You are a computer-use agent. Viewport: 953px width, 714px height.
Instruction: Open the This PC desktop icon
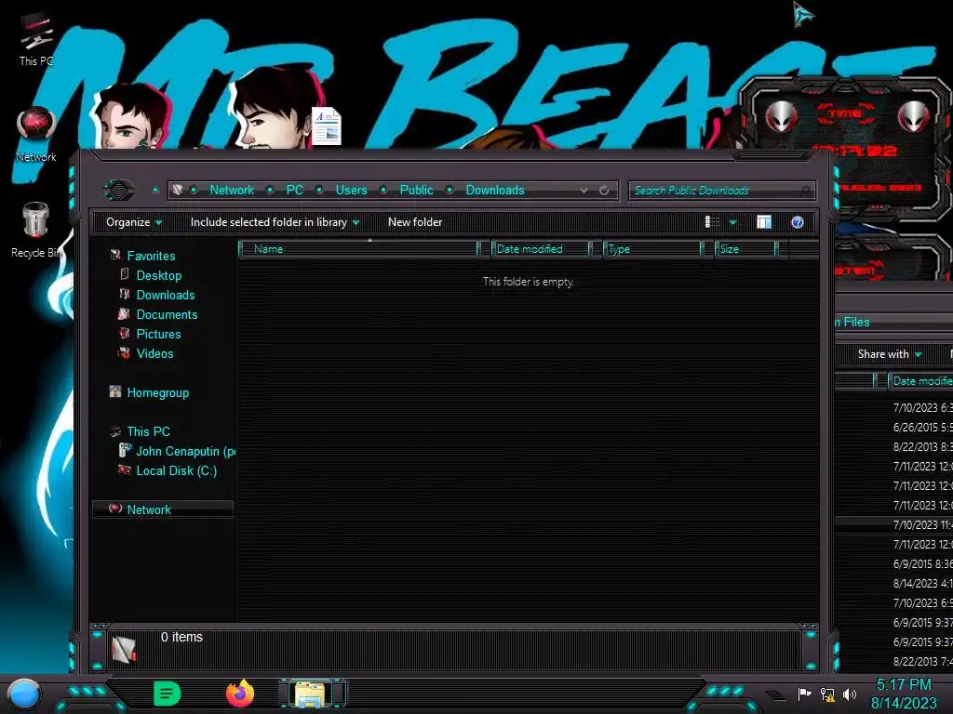point(36,39)
